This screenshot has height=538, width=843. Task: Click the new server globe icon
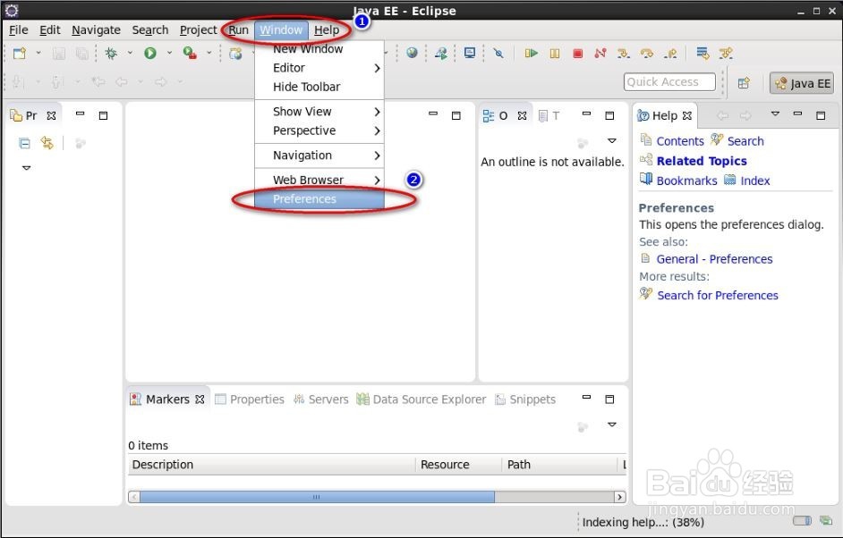coord(235,53)
